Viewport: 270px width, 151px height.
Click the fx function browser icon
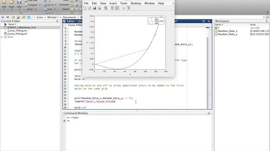pyautogui.click(x=65, y=121)
